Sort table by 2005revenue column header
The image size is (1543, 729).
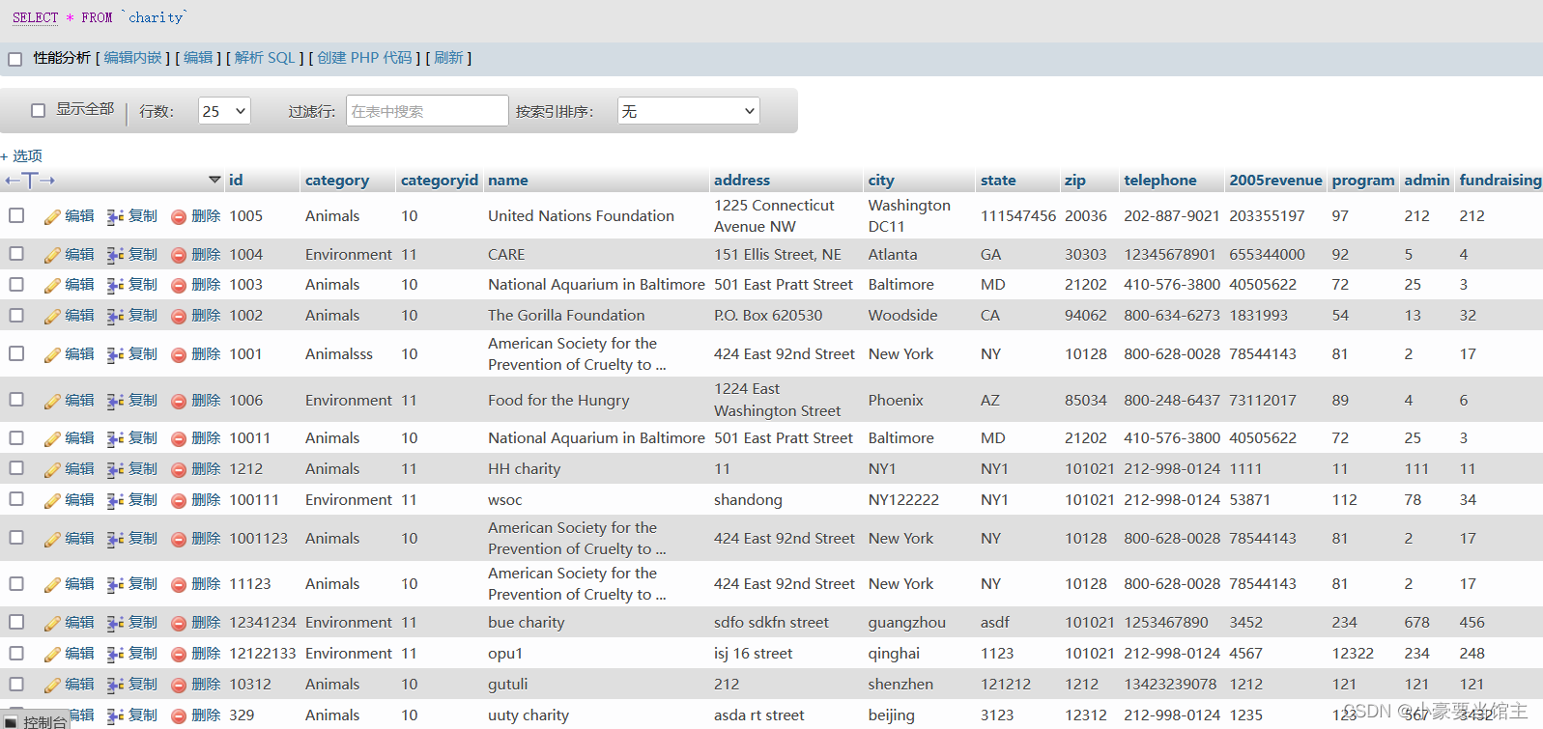[x=1275, y=180]
